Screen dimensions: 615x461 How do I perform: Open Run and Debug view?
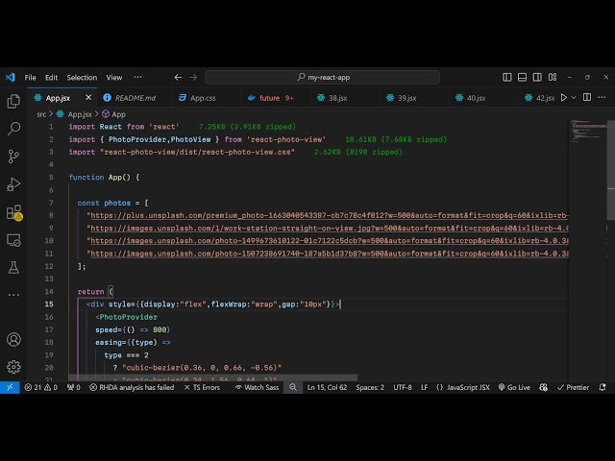tap(13, 184)
